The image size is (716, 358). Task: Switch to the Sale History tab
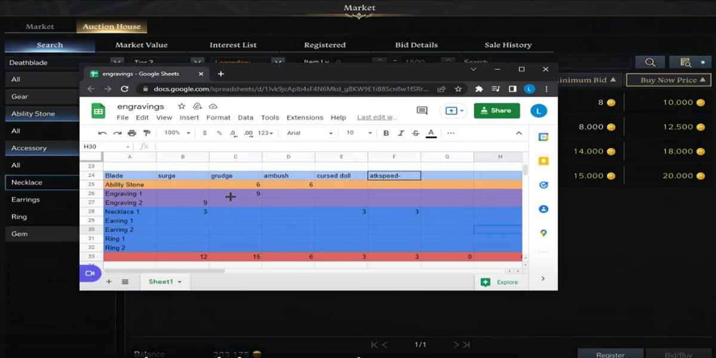(508, 45)
